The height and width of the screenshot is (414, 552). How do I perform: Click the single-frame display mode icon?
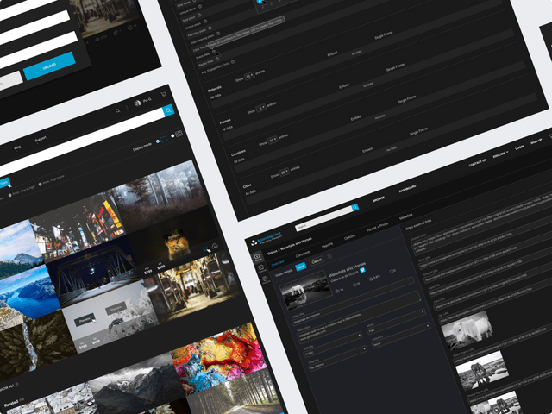click(164, 139)
